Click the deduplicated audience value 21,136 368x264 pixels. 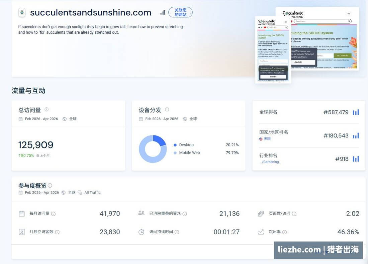point(229,214)
